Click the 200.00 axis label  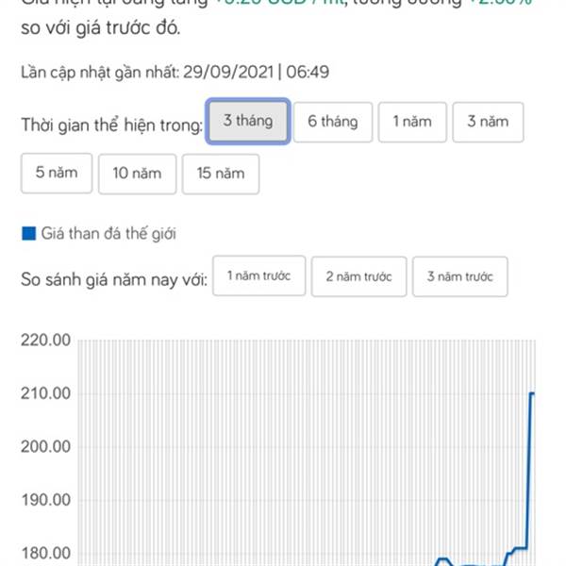pos(46,446)
